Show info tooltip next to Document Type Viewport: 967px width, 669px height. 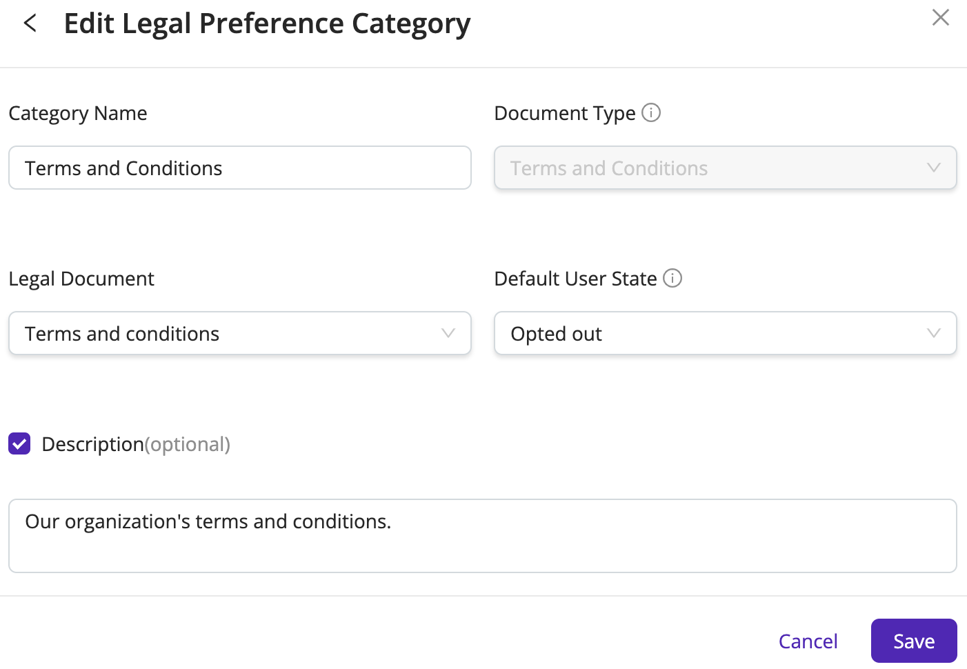pos(651,112)
